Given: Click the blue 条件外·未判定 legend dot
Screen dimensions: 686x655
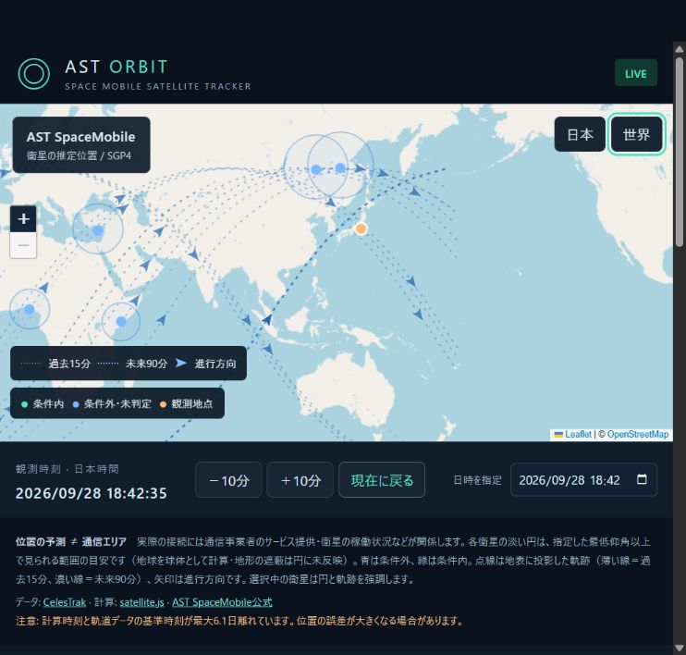Looking at the screenshot, I should 76,404.
